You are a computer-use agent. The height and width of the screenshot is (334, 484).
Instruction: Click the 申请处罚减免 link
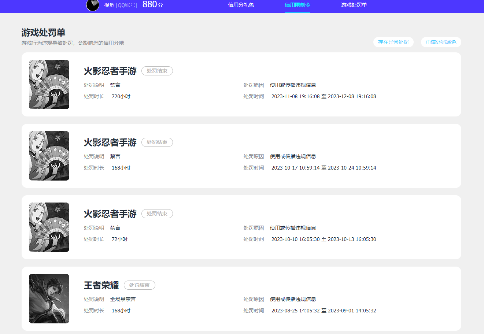click(x=440, y=42)
